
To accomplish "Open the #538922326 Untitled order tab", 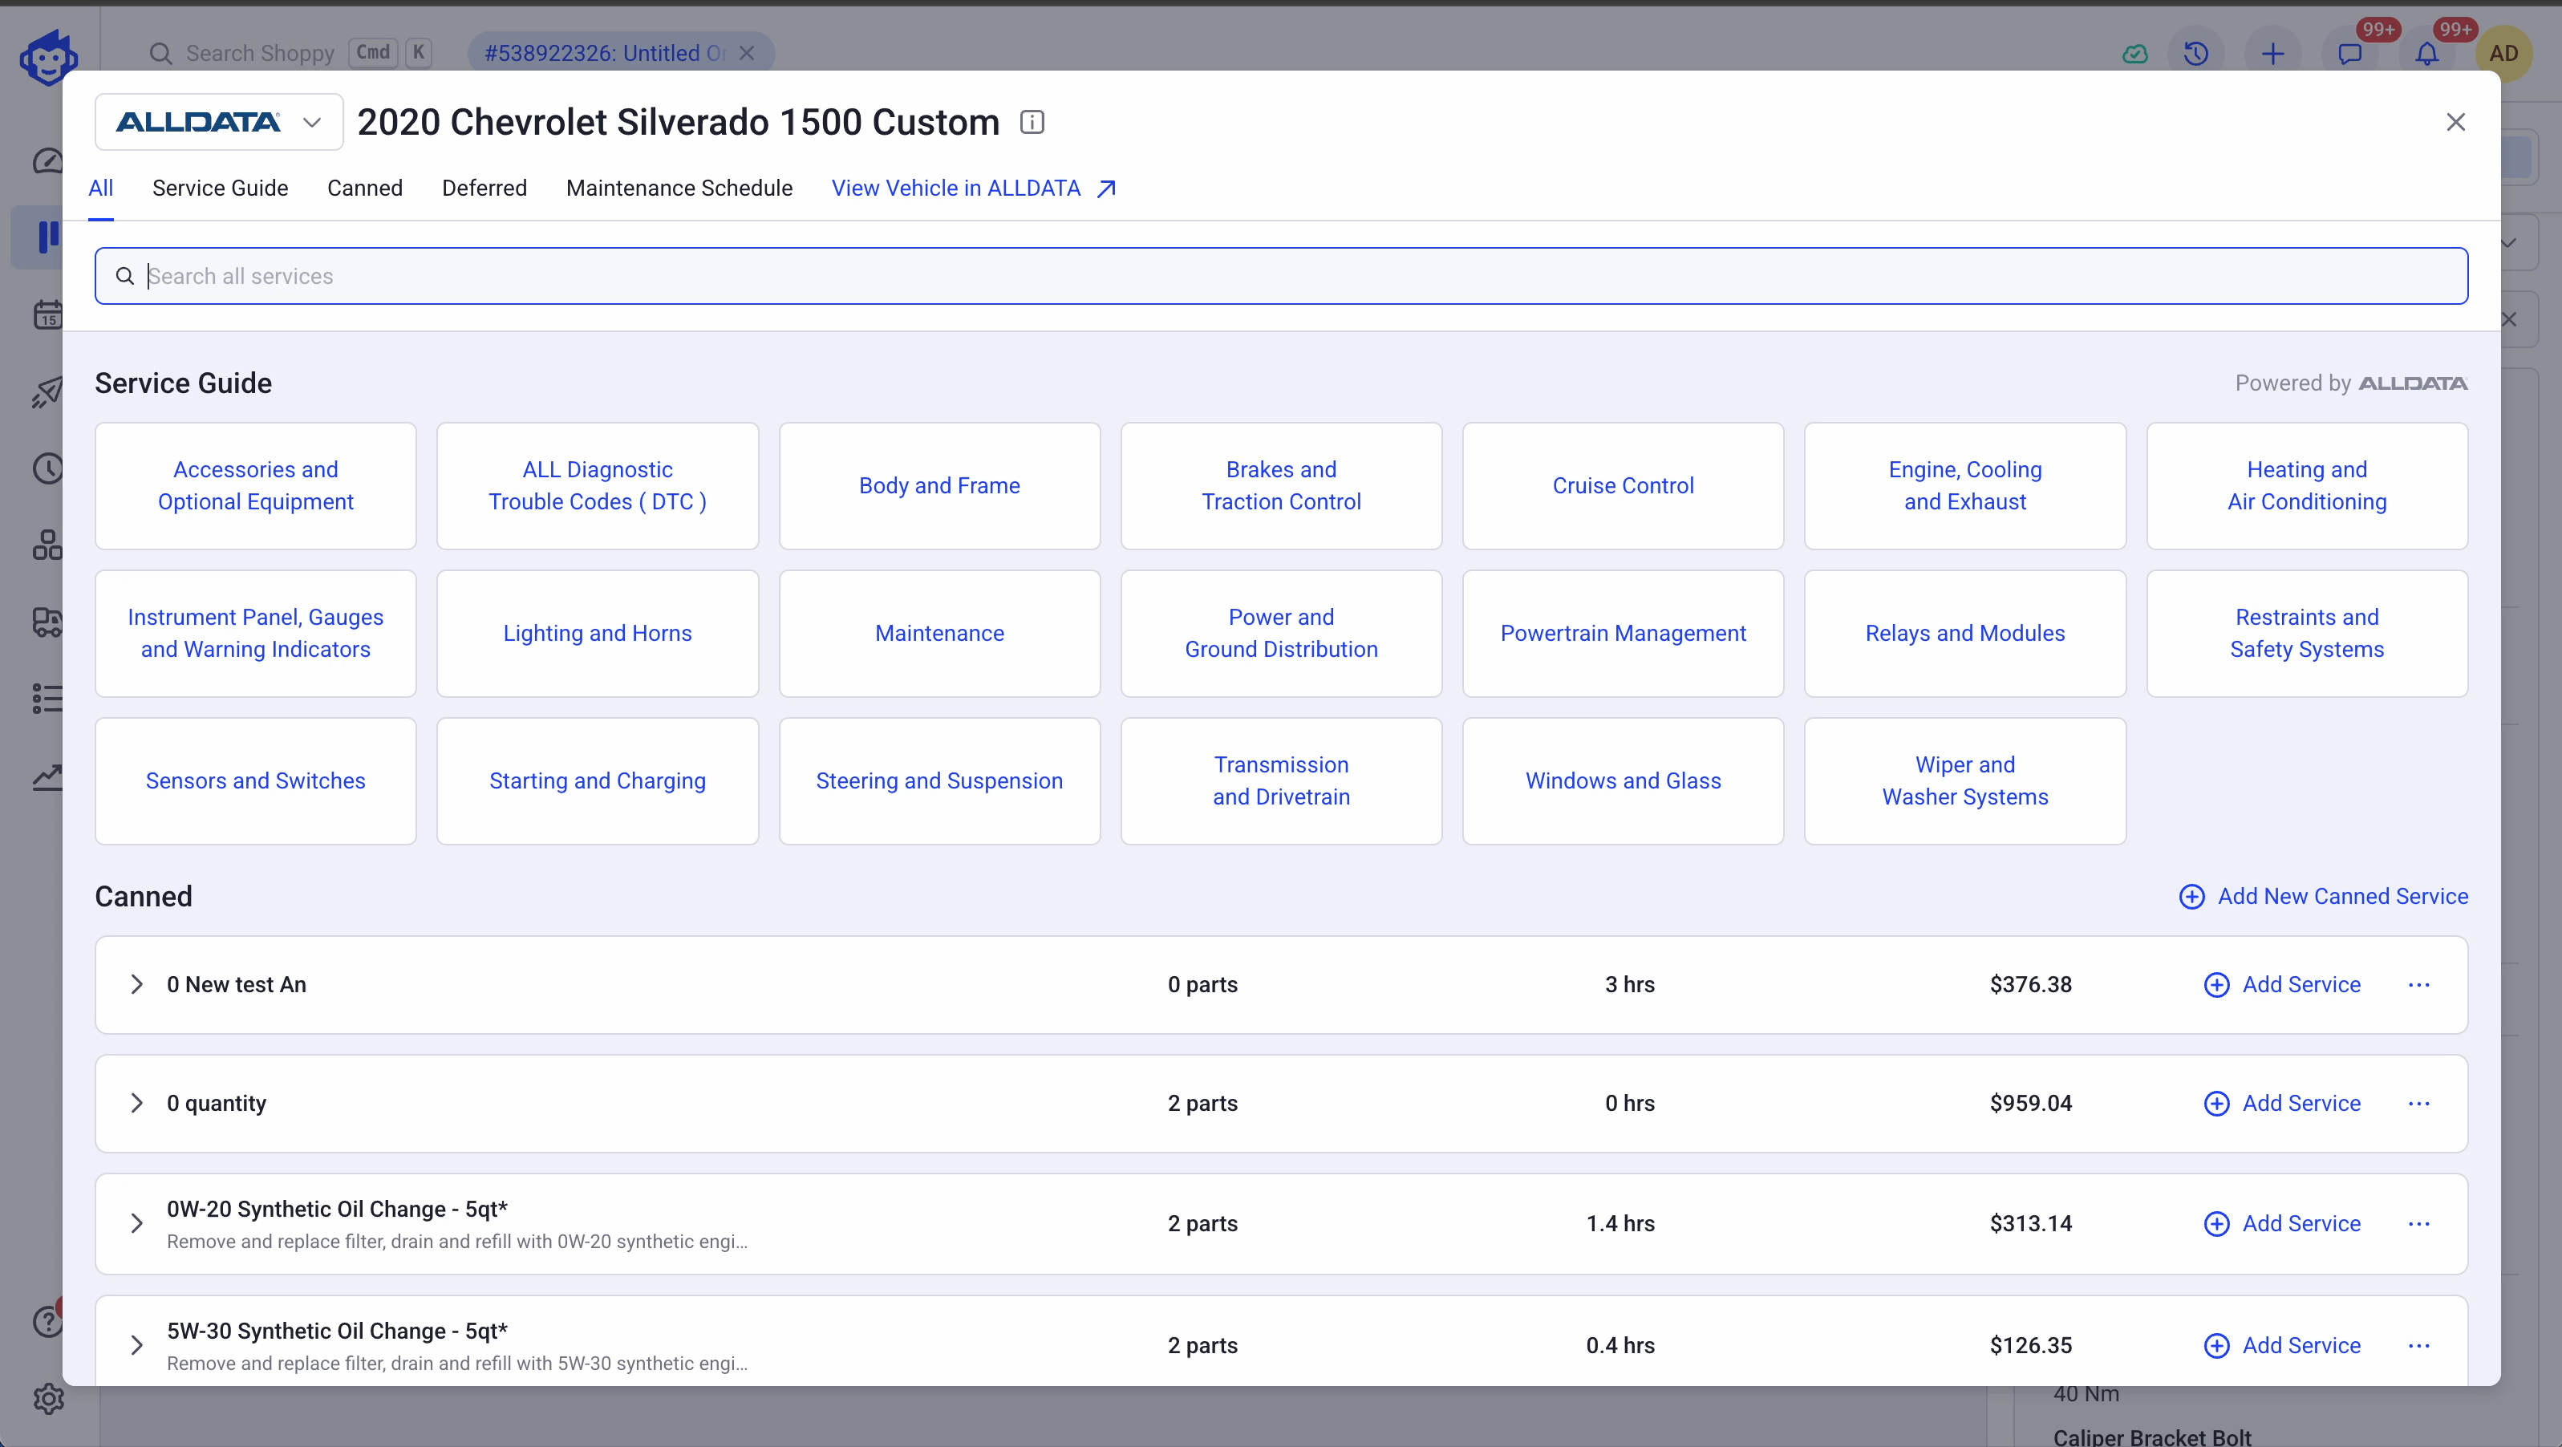I will tap(605, 53).
